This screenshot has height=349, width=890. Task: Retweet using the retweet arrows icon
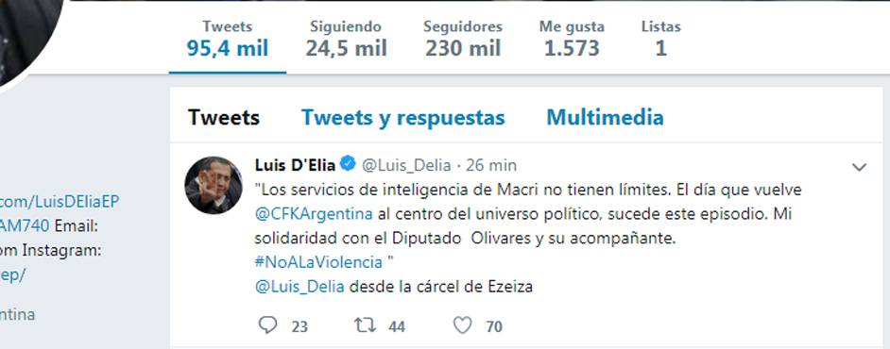coord(363,325)
